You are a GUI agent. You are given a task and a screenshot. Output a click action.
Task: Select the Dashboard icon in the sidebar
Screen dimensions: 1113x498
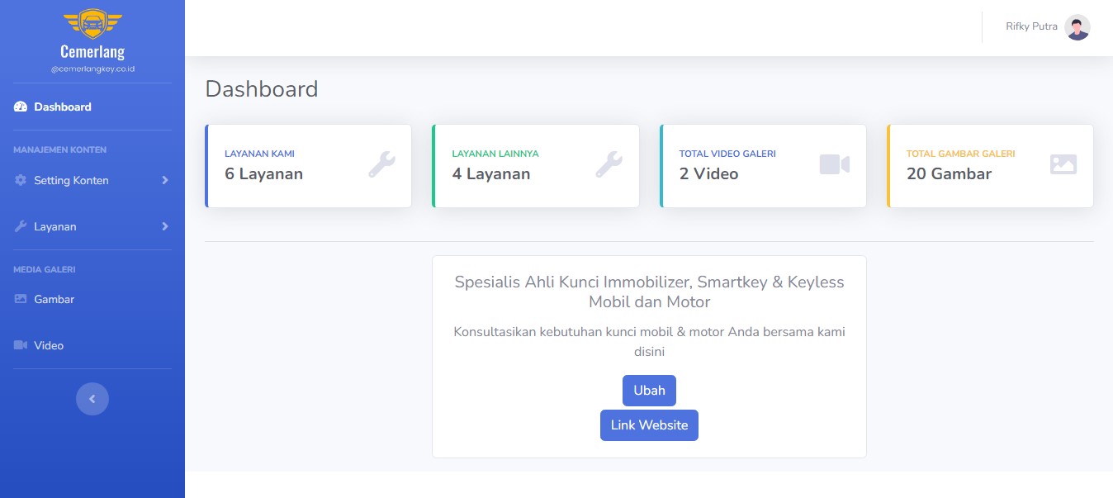point(19,107)
